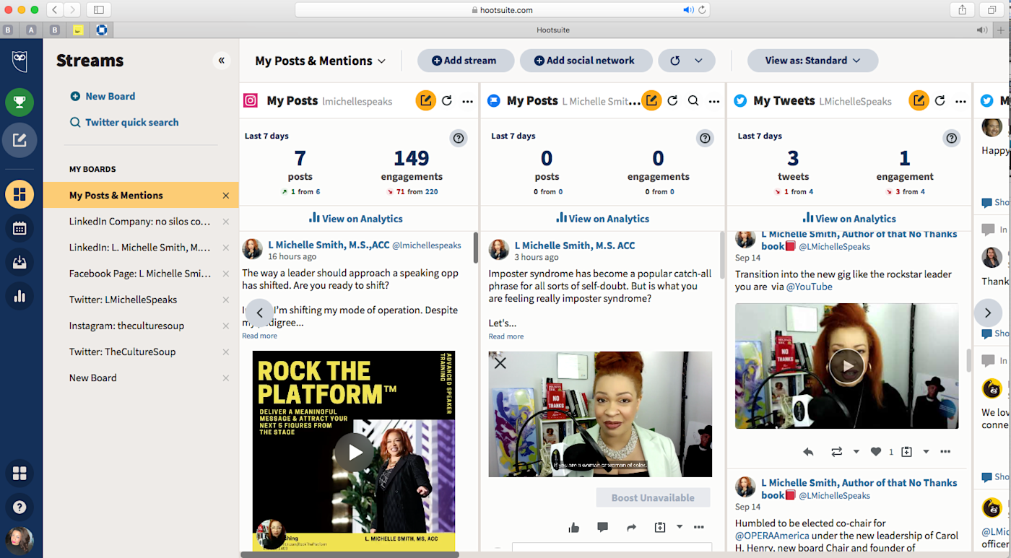Open the Planner calendar icon
Screen dimensions: 1011x558
19,229
